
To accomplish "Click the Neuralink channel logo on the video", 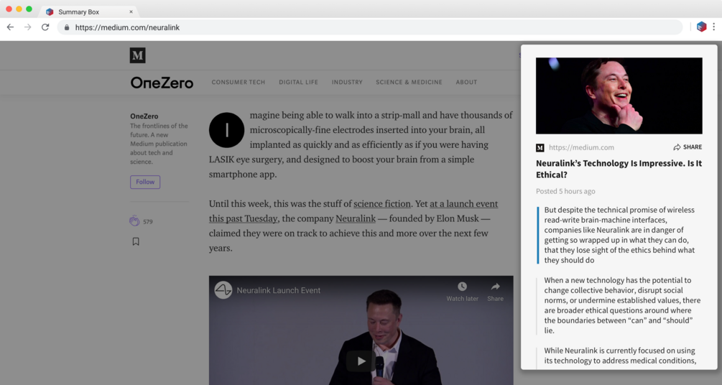I will tap(223, 290).
